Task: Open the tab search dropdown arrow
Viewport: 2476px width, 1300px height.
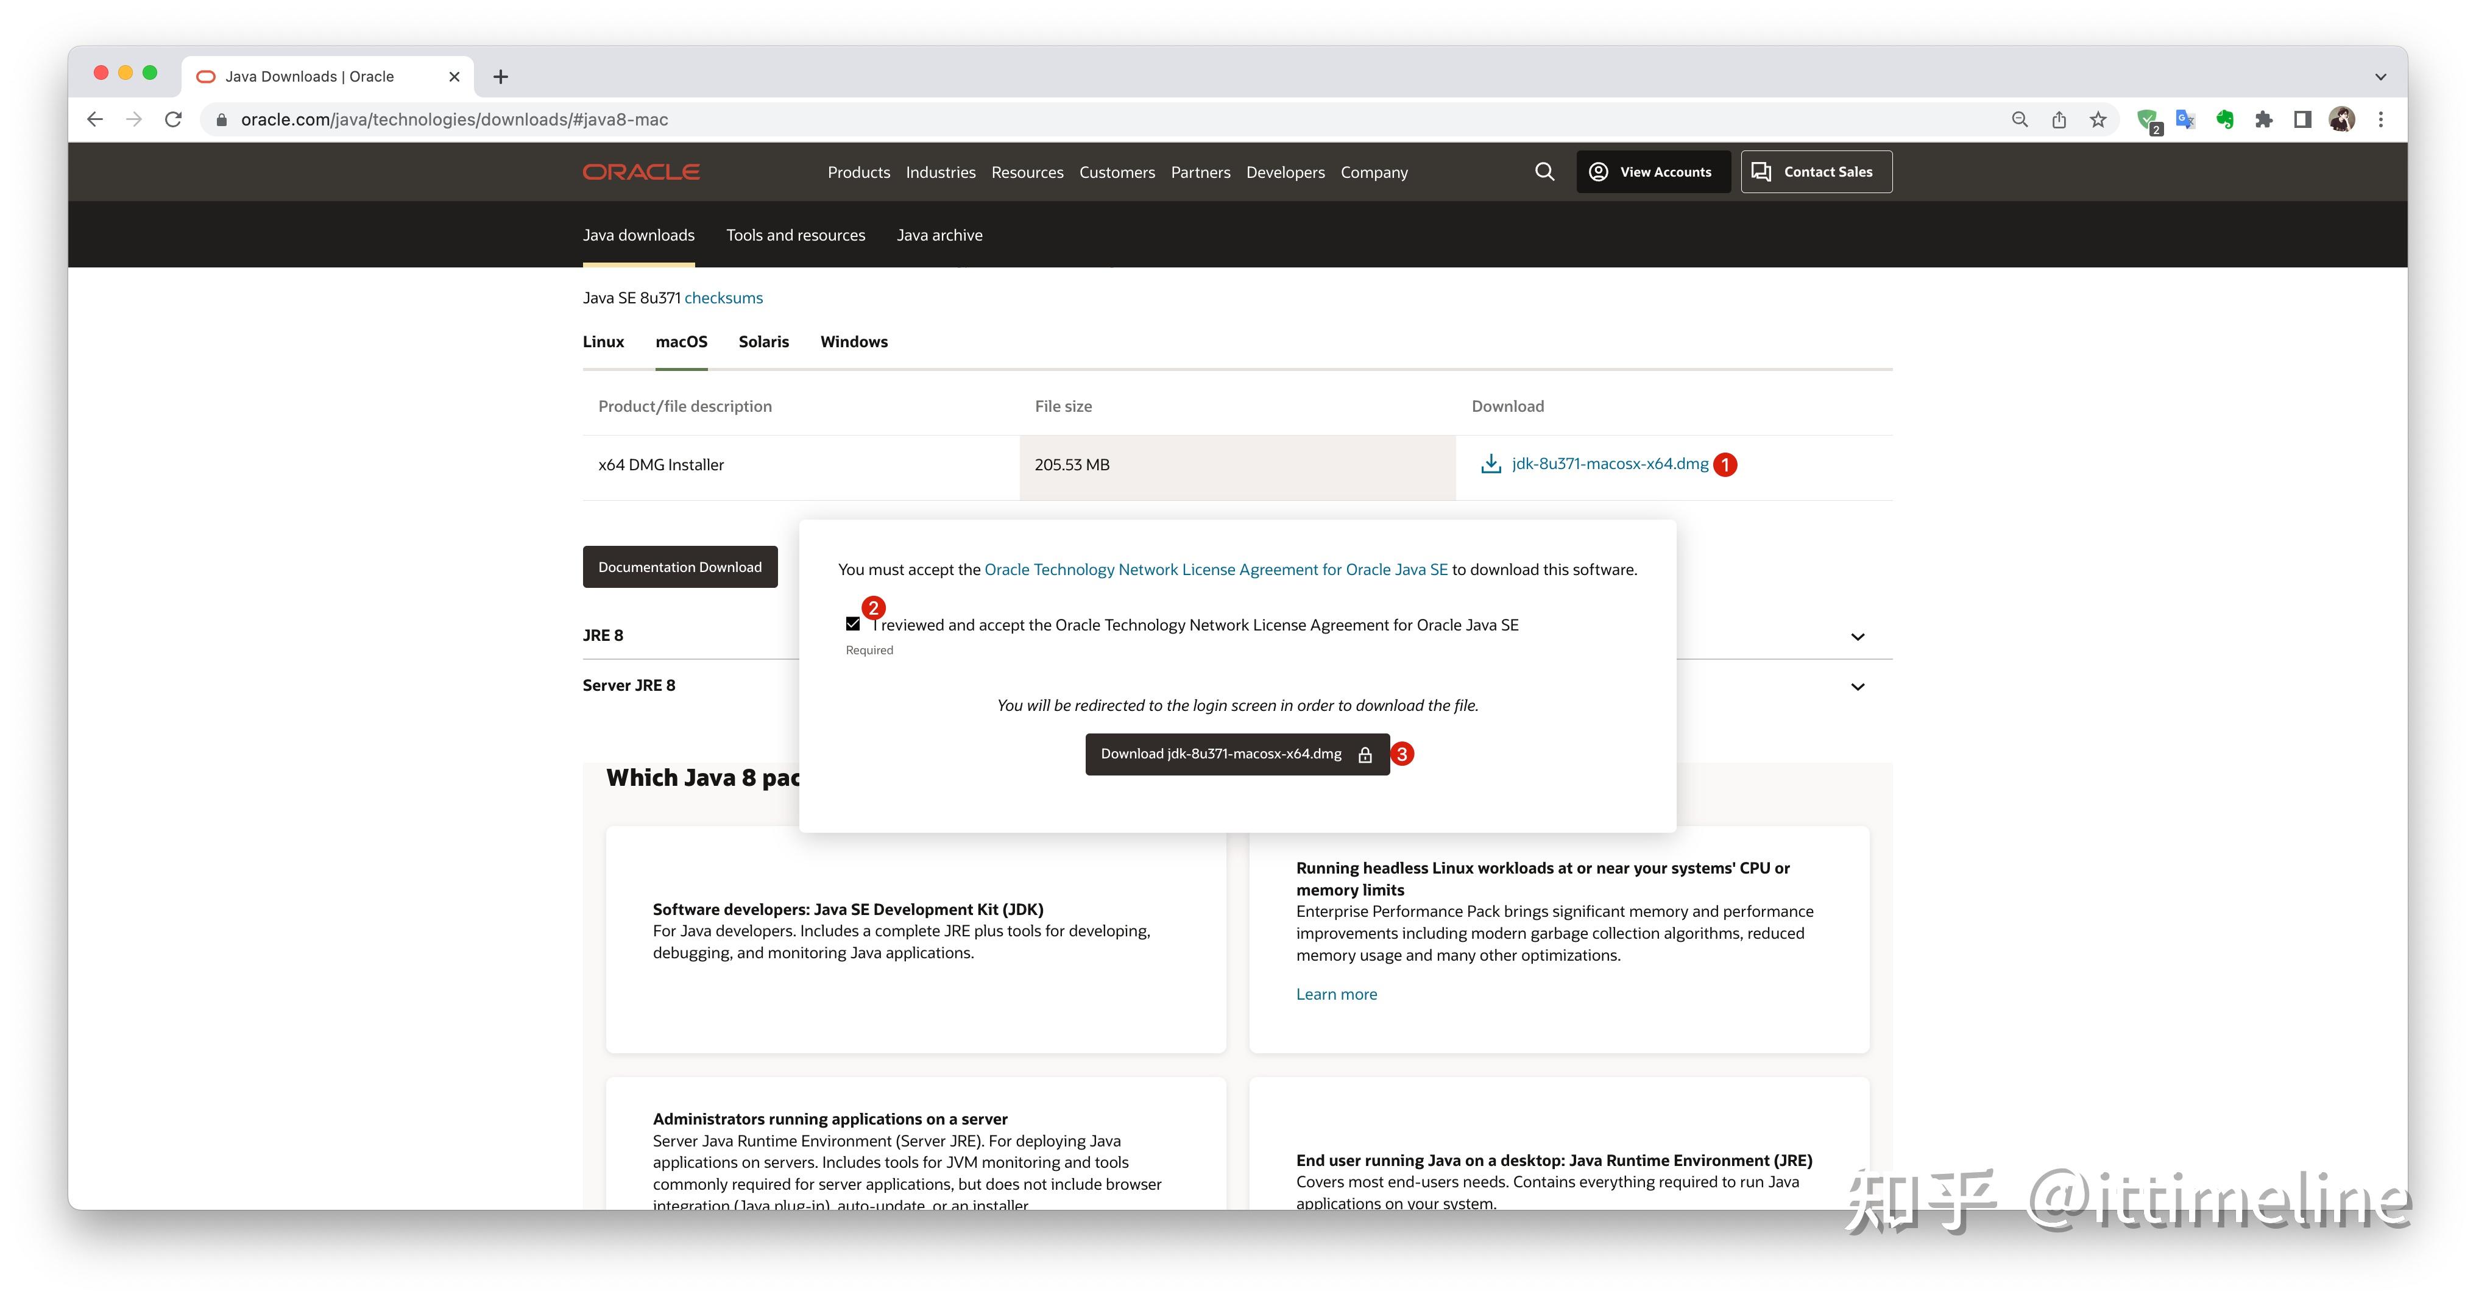Action: tap(2380, 77)
